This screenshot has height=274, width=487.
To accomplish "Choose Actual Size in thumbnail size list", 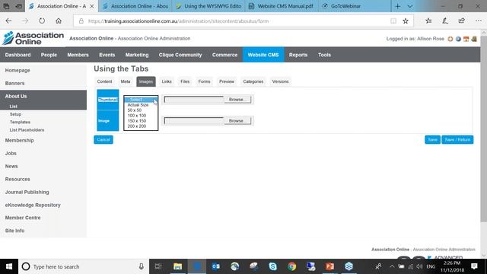I will 141,105.
